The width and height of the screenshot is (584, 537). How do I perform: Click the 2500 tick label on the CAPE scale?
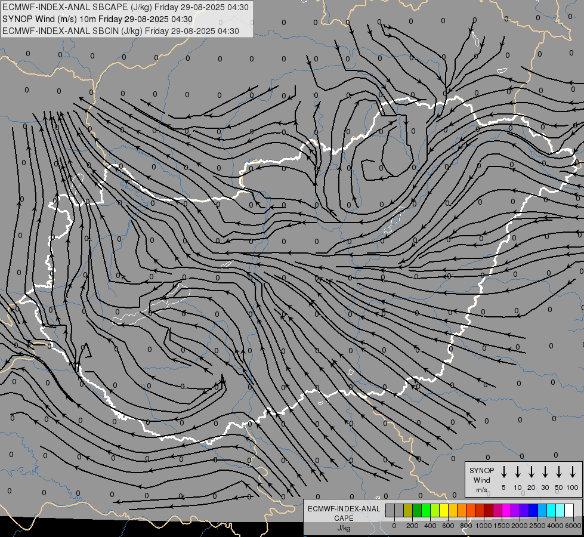[x=537, y=526]
